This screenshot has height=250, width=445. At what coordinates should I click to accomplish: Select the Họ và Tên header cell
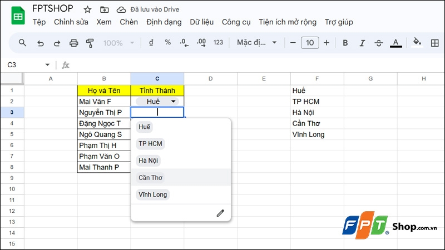coord(104,91)
